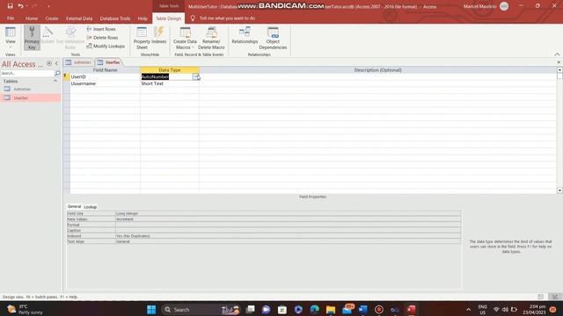
Task: Click Rename/Delete Macro button
Action: point(211,38)
